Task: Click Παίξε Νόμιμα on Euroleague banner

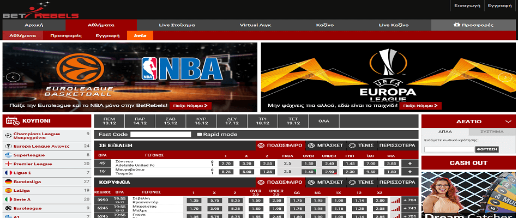Action: [x=191, y=106]
